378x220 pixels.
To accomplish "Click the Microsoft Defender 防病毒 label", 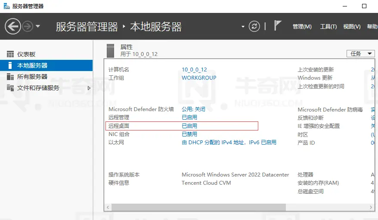I will tap(330, 110).
